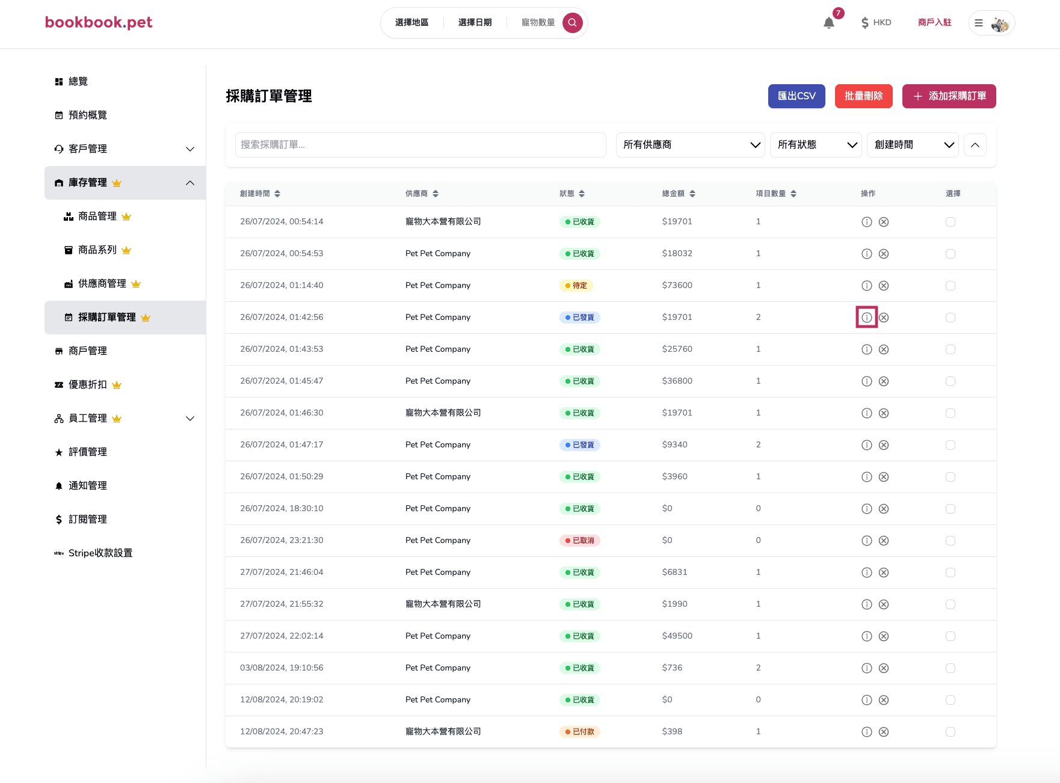
Task: Delete the $49500 order
Action: tap(884, 636)
